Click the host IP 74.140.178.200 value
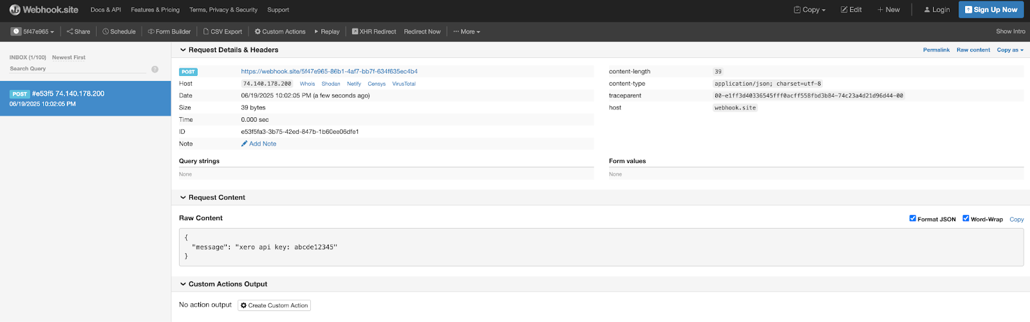Viewport: 1030px width, 322px height. (x=267, y=84)
